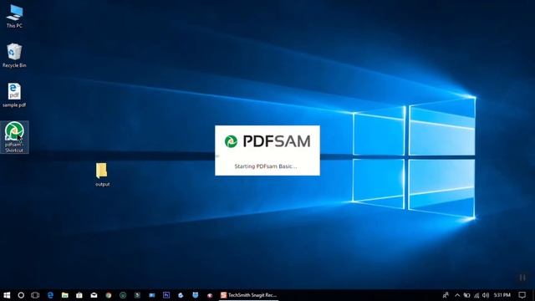Screen dimensions: 535x301
Task: Open Cortana search circle in taskbar
Action: pyautogui.click(x=21, y=295)
